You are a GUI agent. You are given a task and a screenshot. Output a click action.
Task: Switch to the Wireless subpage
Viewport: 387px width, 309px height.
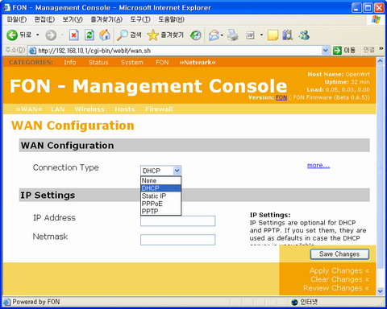[89, 109]
